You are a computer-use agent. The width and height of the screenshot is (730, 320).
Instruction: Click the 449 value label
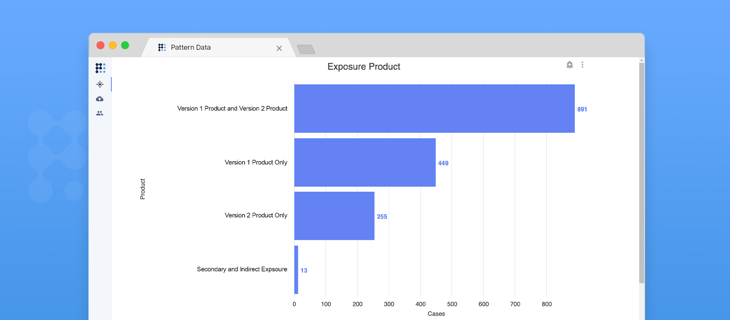(443, 163)
